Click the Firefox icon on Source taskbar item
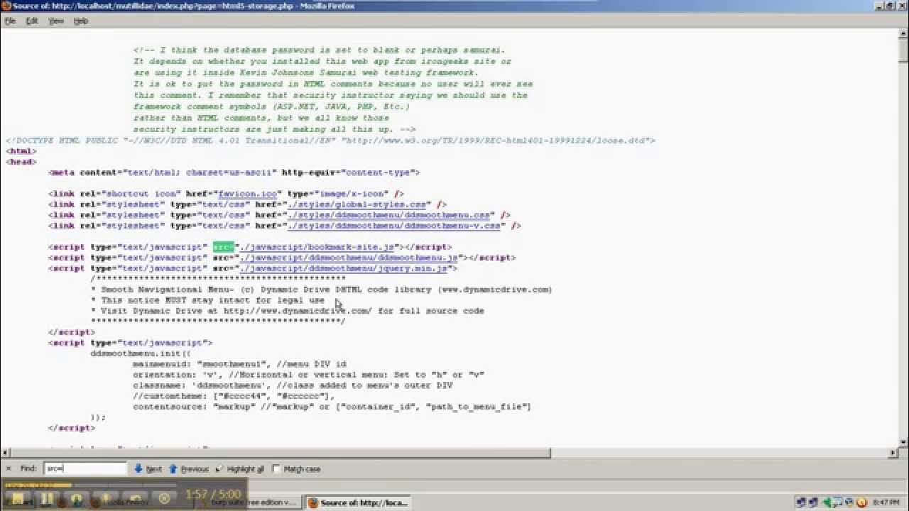 click(313, 502)
